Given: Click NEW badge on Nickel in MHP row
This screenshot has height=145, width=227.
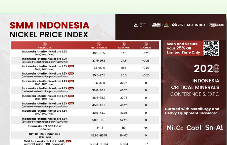Looking at the screenshot, I should point(68,141).
